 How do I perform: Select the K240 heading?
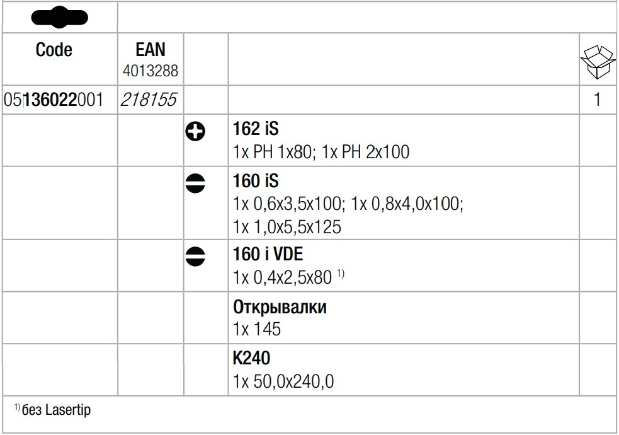tap(251, 358)
